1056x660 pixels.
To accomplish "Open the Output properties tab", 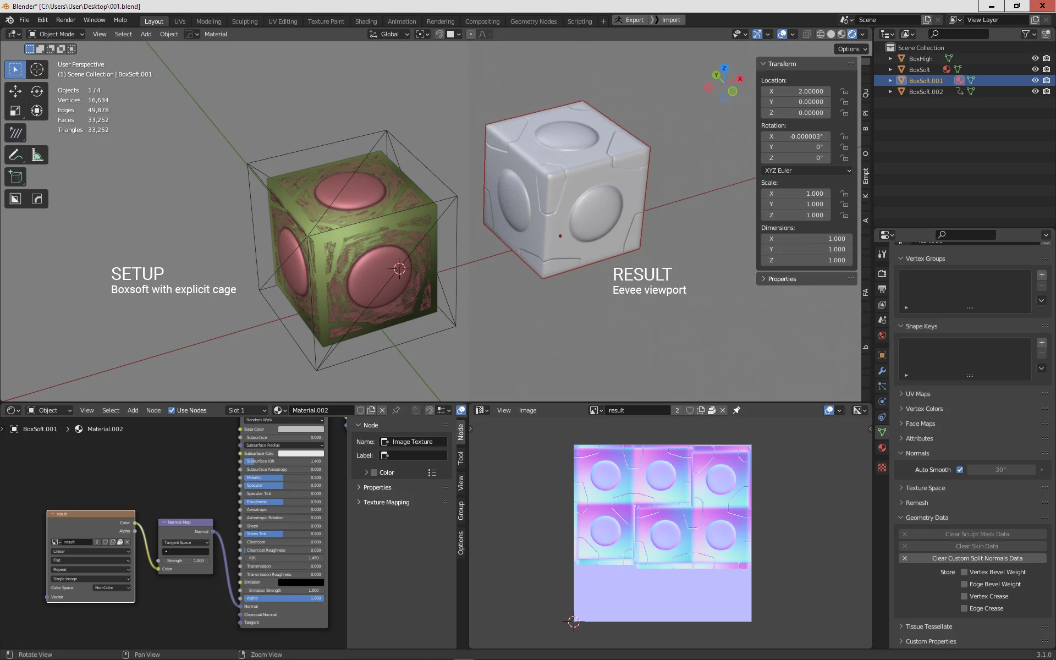I will pos(882,289).
